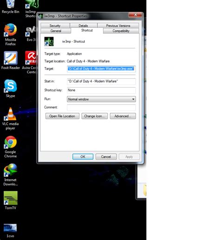The height and width of the screenshot is (240, 220).
Task: Close the Shortcut Properties dialog
Action: [x=135, y=15]
